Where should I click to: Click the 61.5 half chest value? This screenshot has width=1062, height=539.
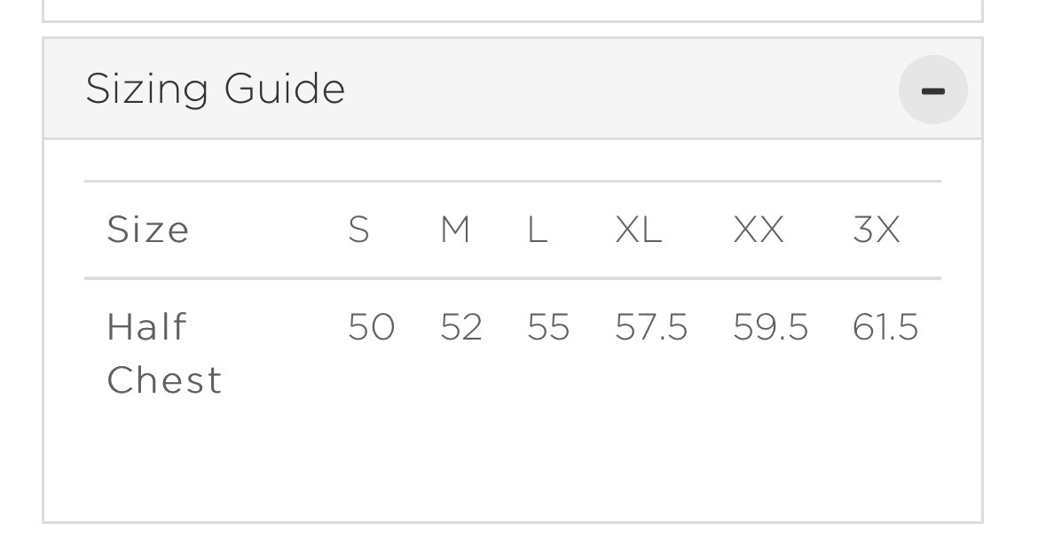click(x=885, y=327)
